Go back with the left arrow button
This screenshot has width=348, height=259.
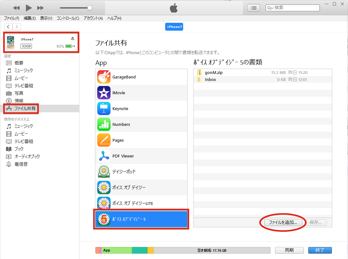pos(8,27)
